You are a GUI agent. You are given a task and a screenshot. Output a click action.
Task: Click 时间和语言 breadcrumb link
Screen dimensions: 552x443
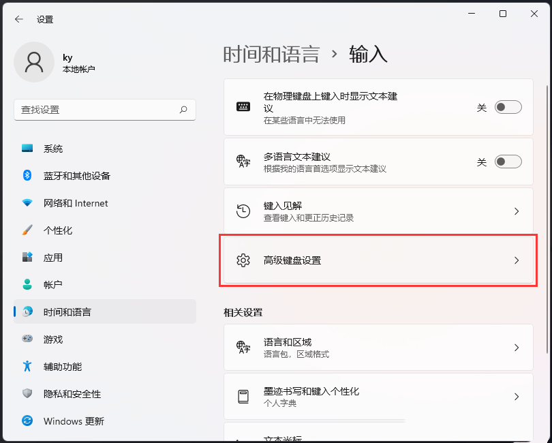271,55
